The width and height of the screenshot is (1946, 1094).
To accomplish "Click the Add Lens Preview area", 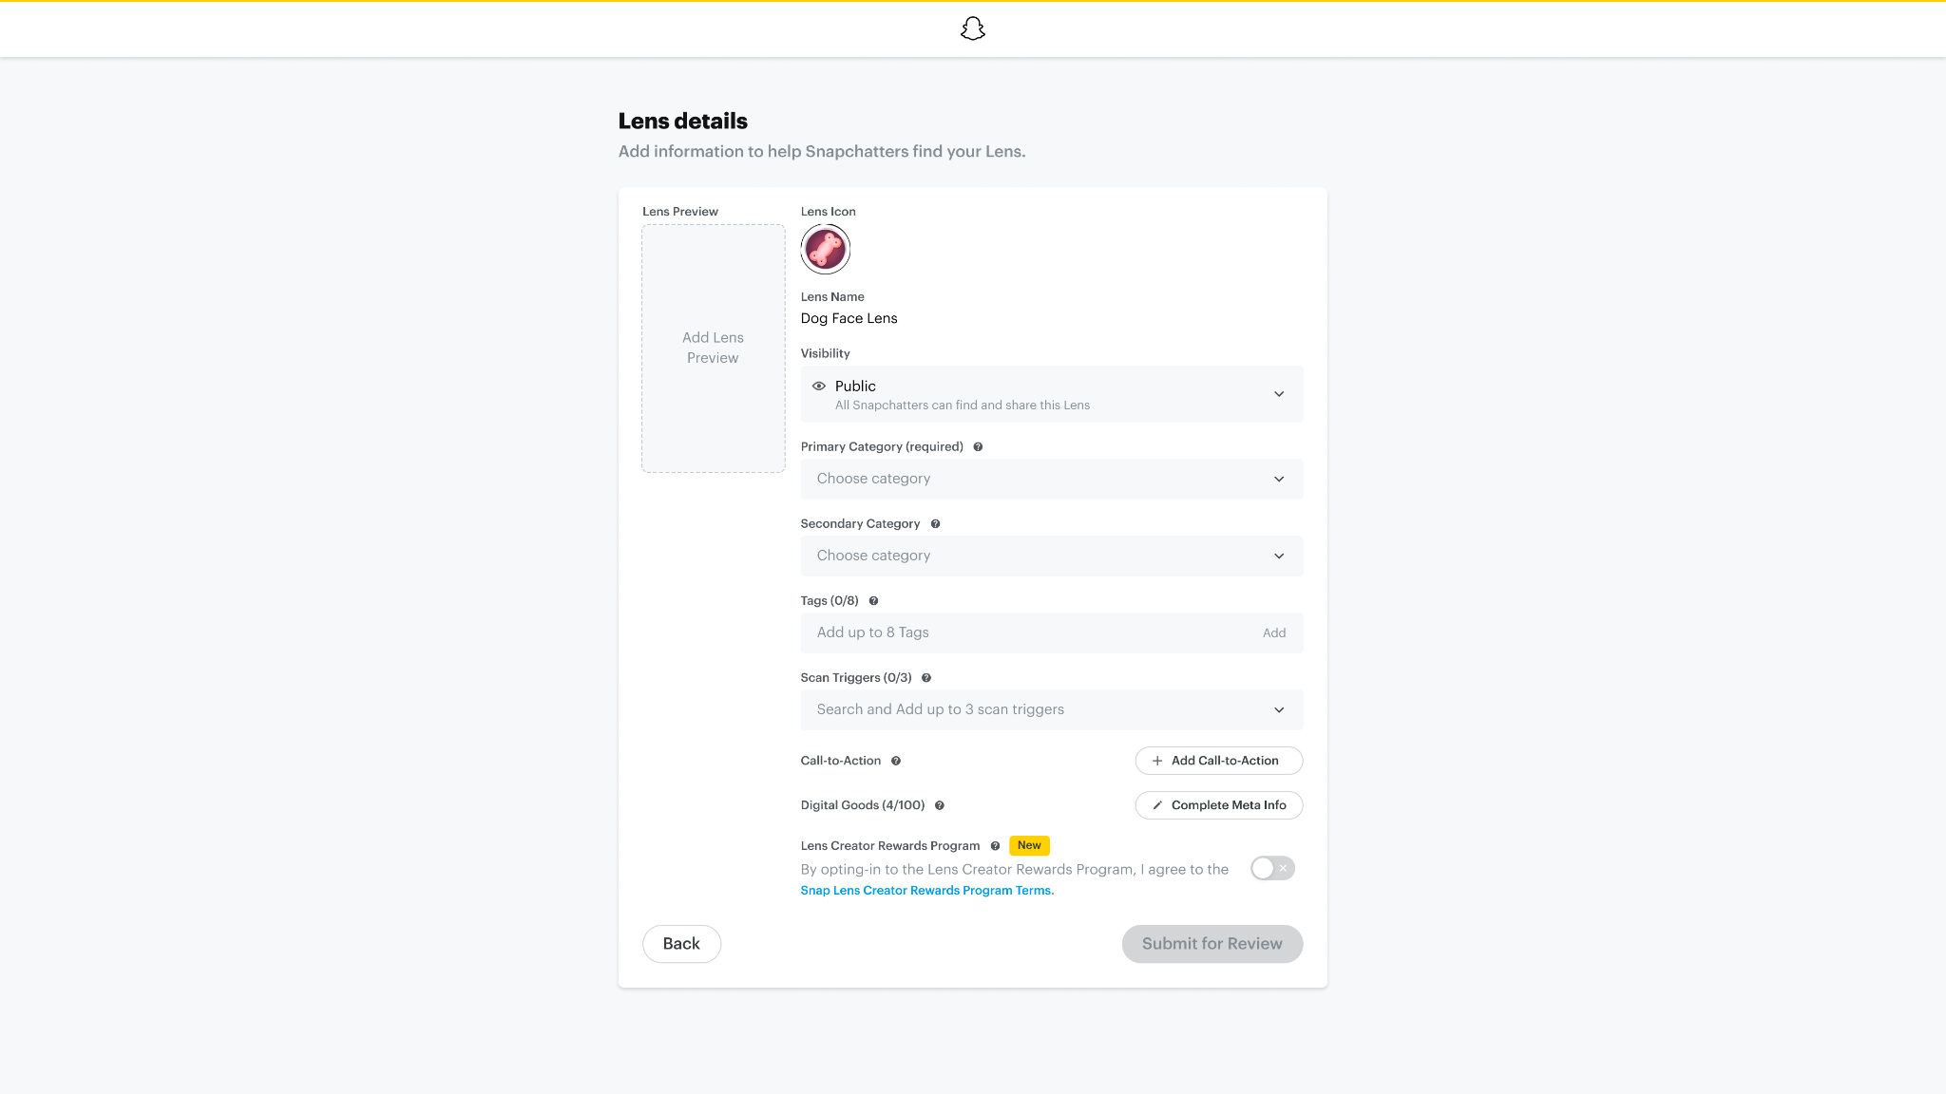I will [x=713, y=349].
